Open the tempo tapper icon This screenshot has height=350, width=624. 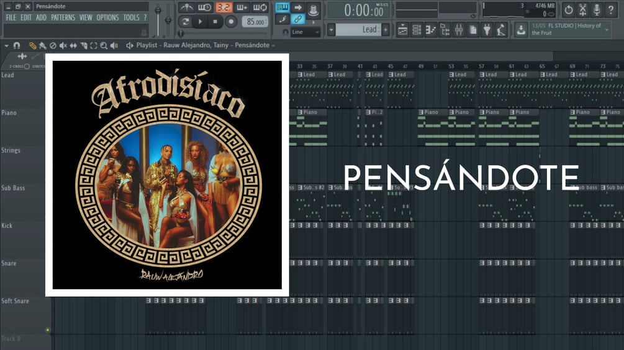click(501, 30)
